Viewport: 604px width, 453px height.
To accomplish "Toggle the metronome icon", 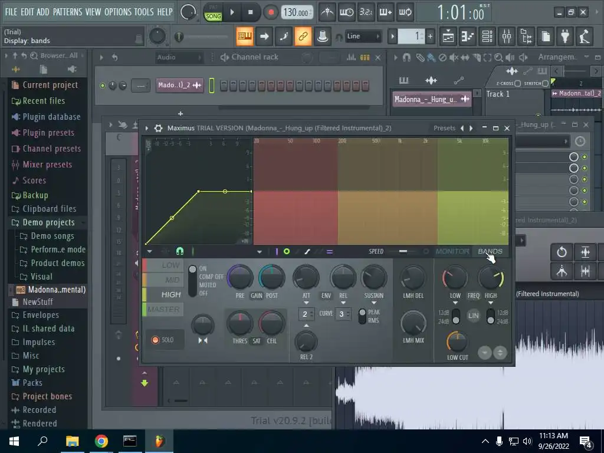I will coord(327,12).
